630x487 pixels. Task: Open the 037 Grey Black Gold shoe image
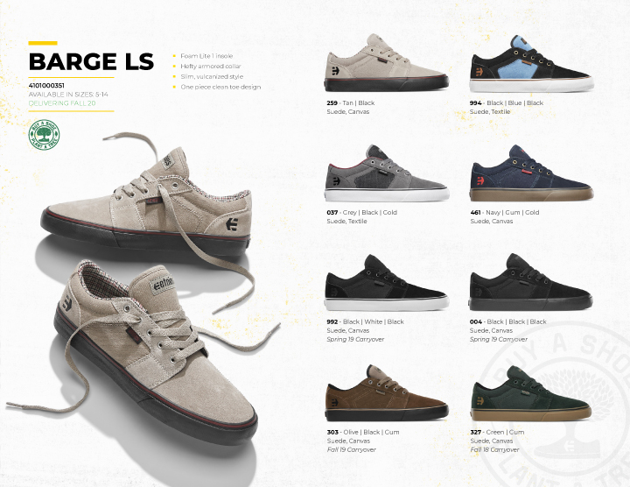pyautogui.click(x=386, y=173)
